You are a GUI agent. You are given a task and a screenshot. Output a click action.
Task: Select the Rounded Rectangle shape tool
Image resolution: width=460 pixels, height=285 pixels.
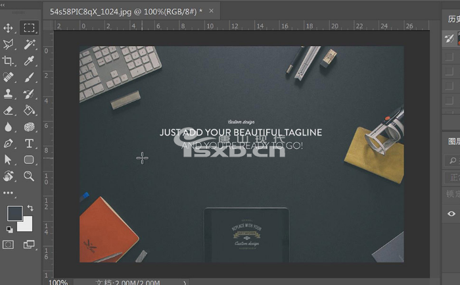click(x=29, y=160)
